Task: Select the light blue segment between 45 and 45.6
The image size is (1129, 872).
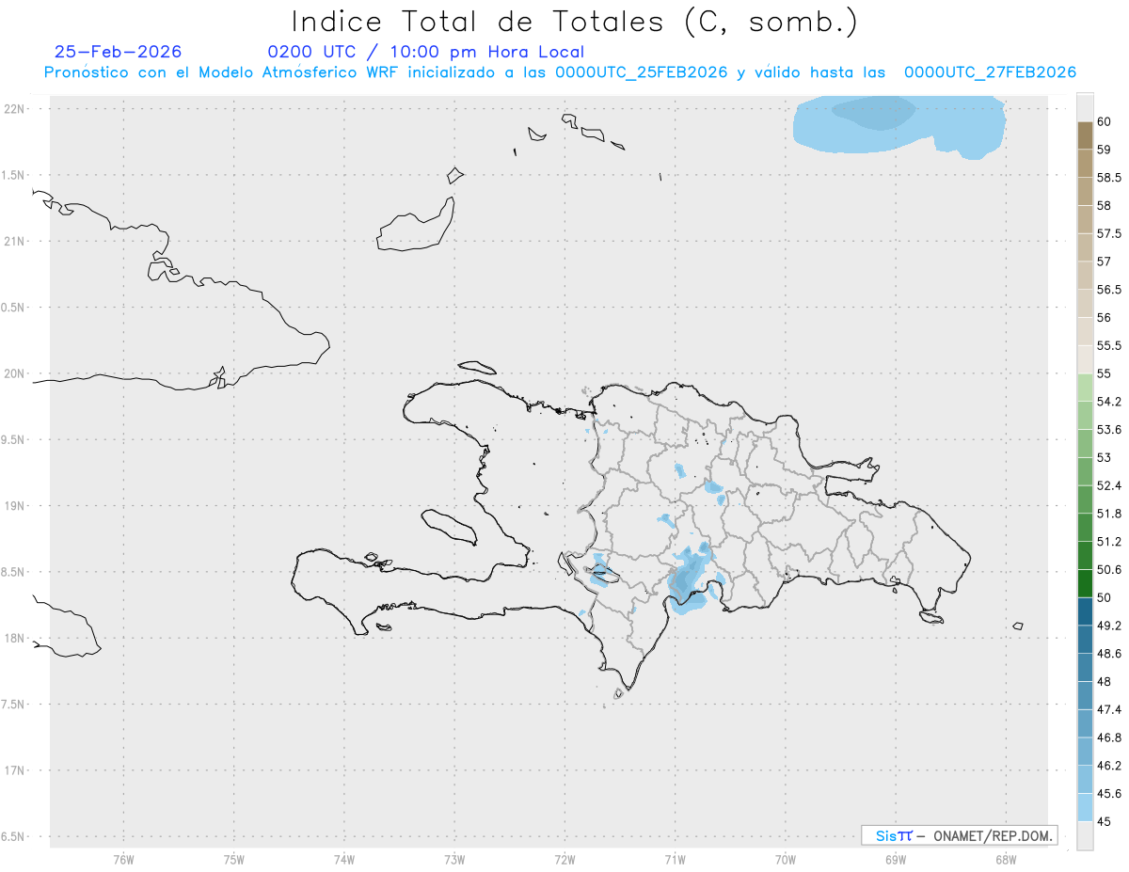Action: pyautogui.click(x=1085, y=807)
